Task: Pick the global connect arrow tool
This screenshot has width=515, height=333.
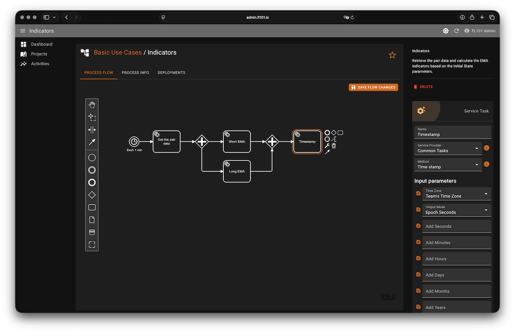Action: pos(92,142)
